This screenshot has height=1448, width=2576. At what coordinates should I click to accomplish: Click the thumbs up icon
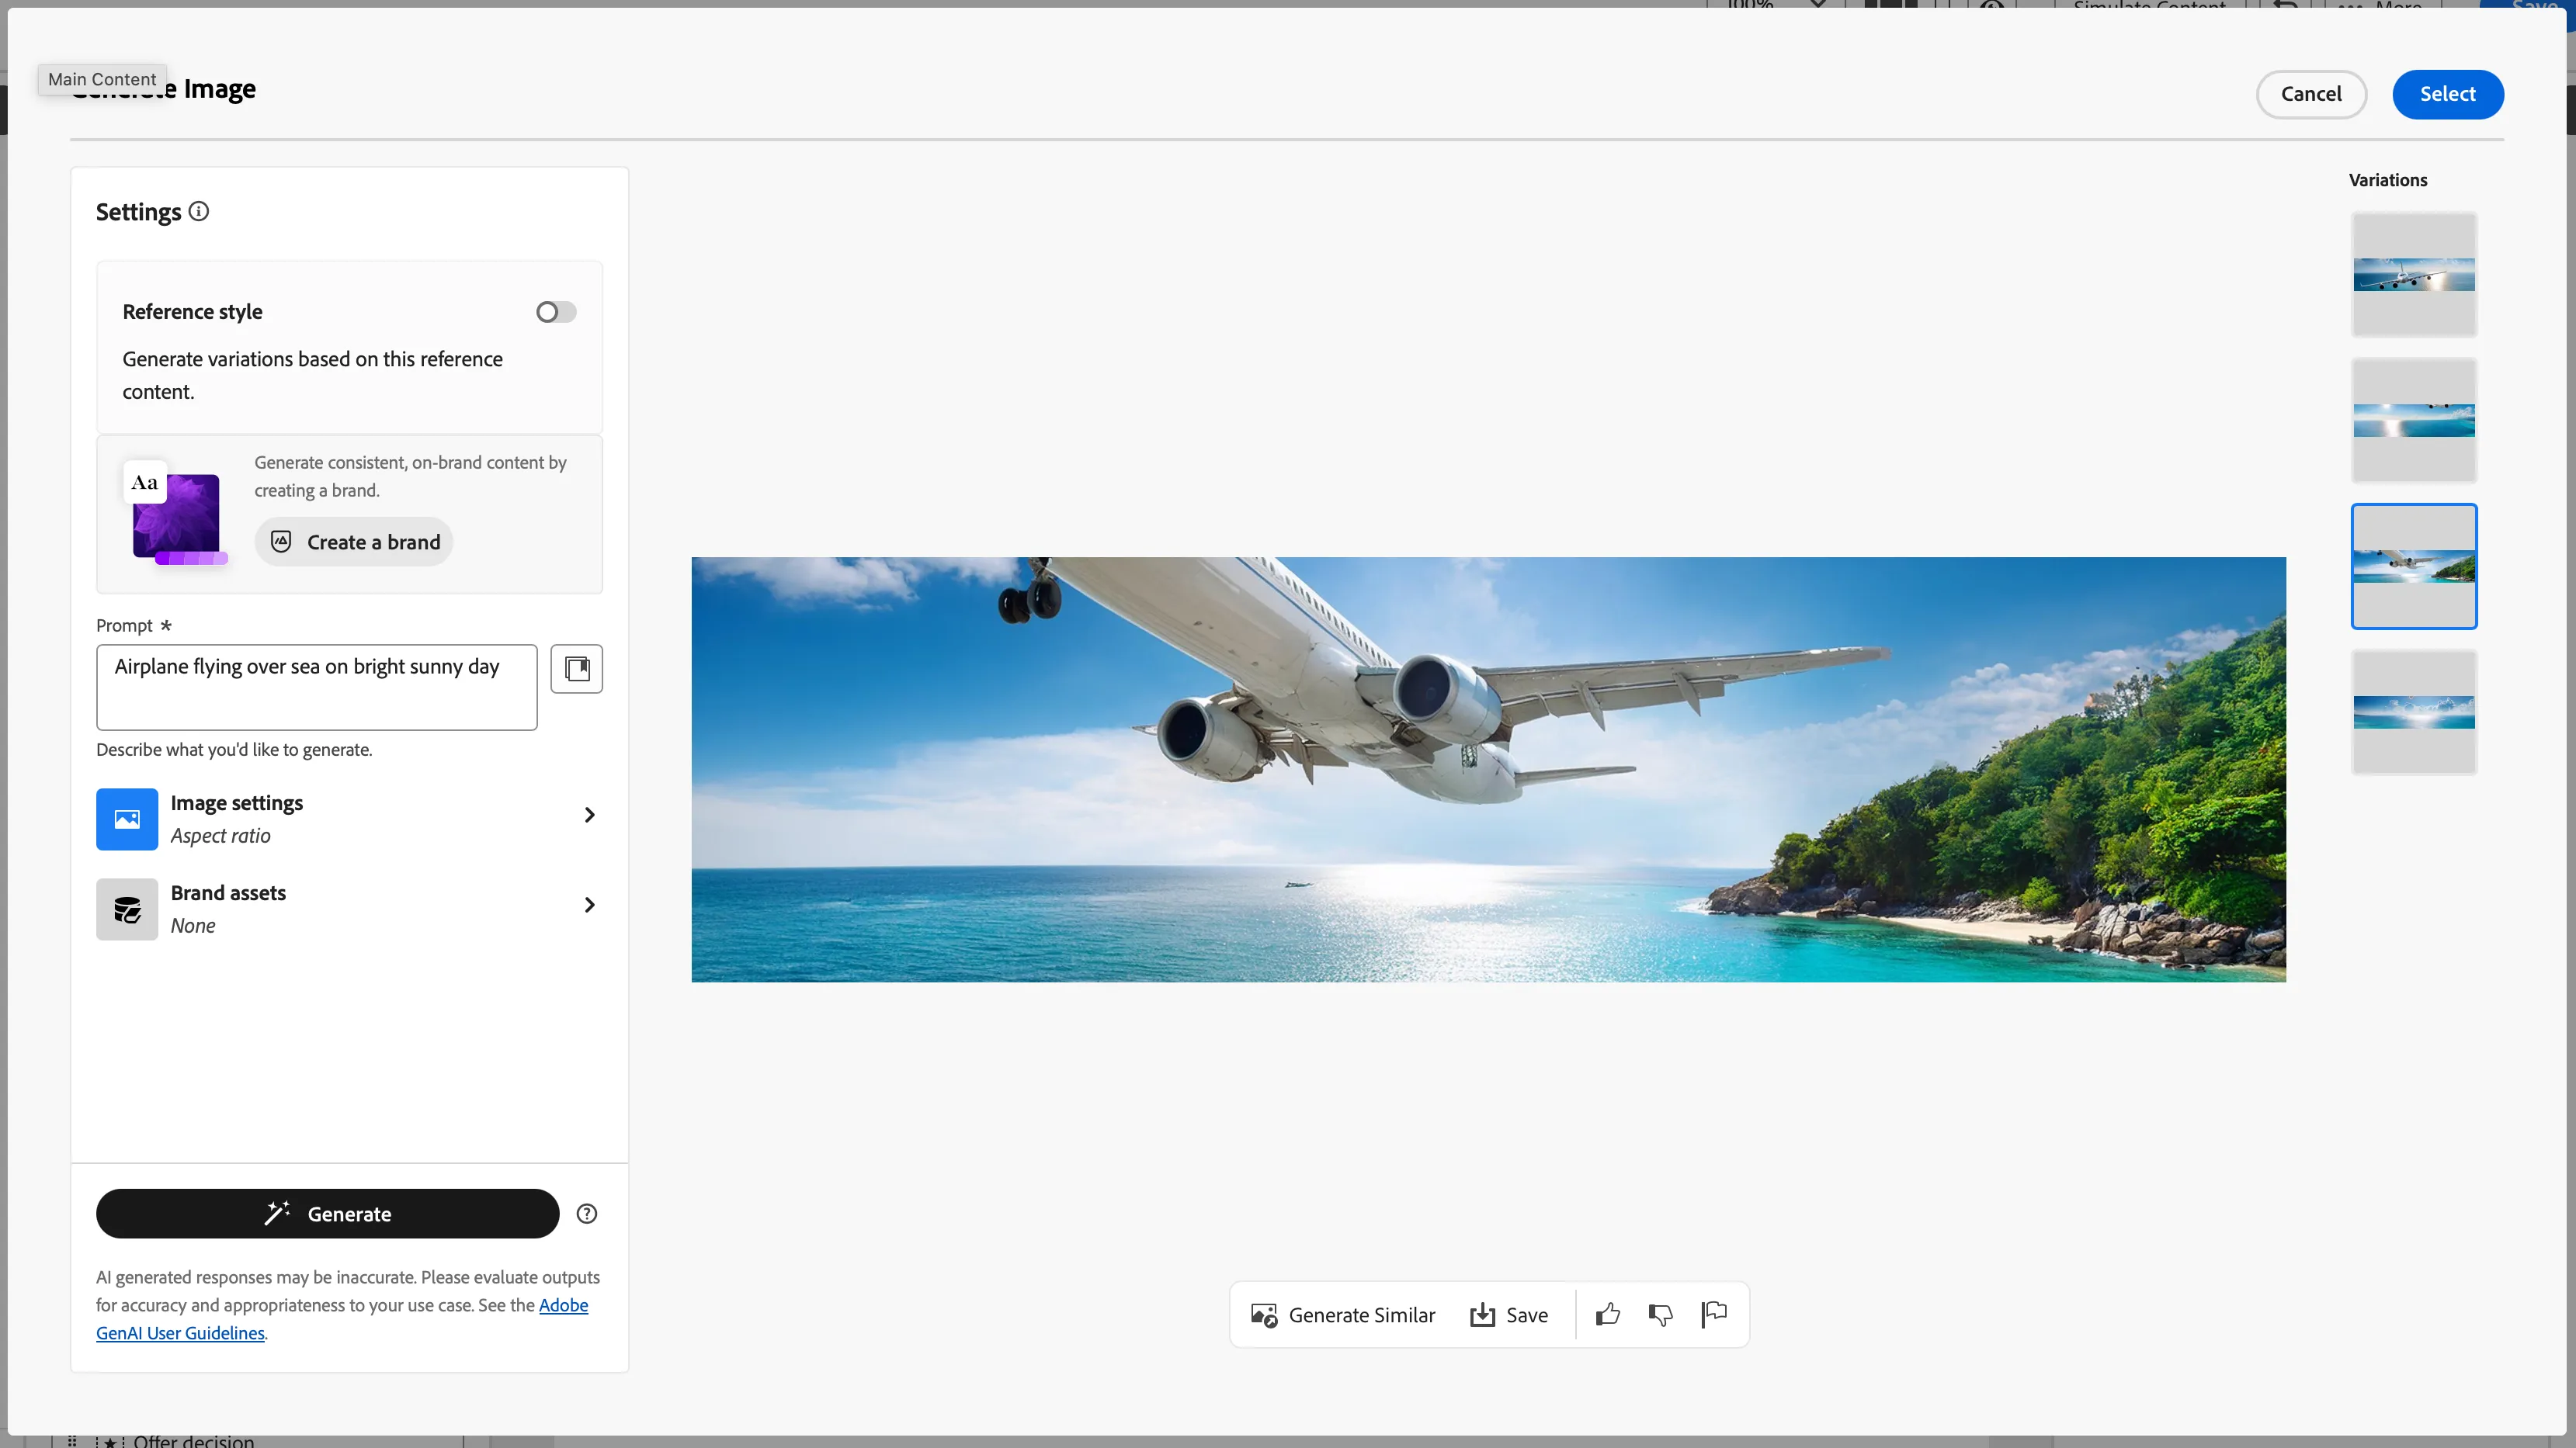(x=1608, y=1315)
